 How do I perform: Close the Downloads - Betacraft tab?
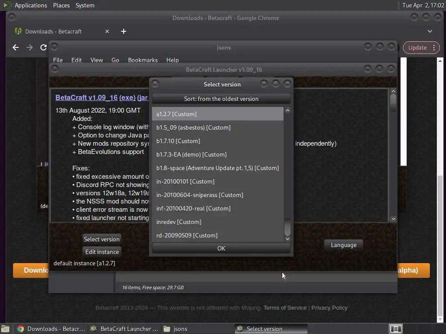[x=107, y=31]
